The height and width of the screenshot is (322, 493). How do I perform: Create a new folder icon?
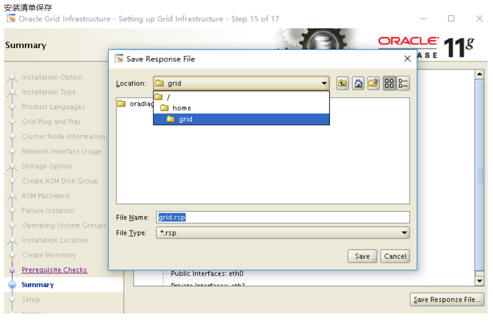click(374, 83)
